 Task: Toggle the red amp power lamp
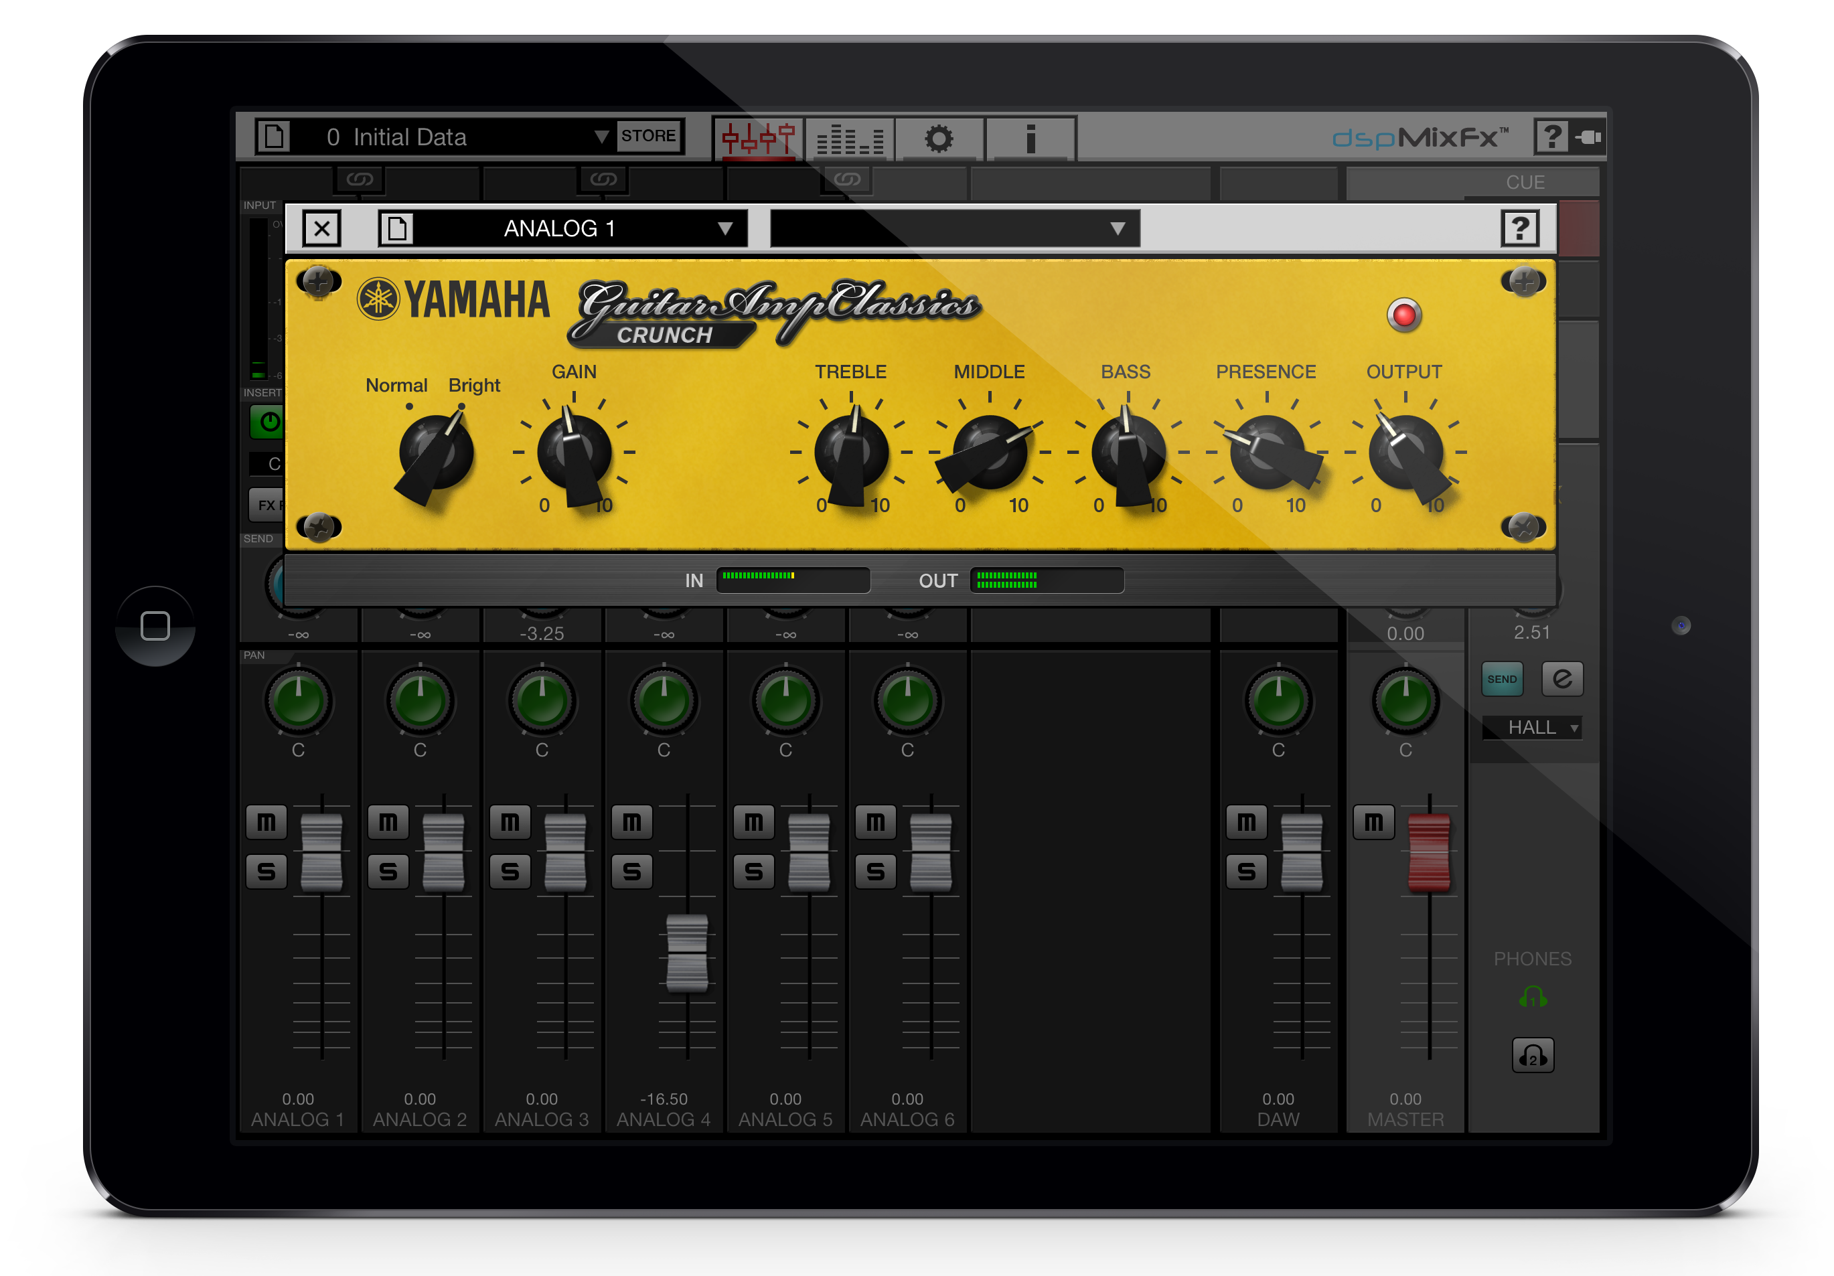pyautogui.click(x=1403, y=315)
